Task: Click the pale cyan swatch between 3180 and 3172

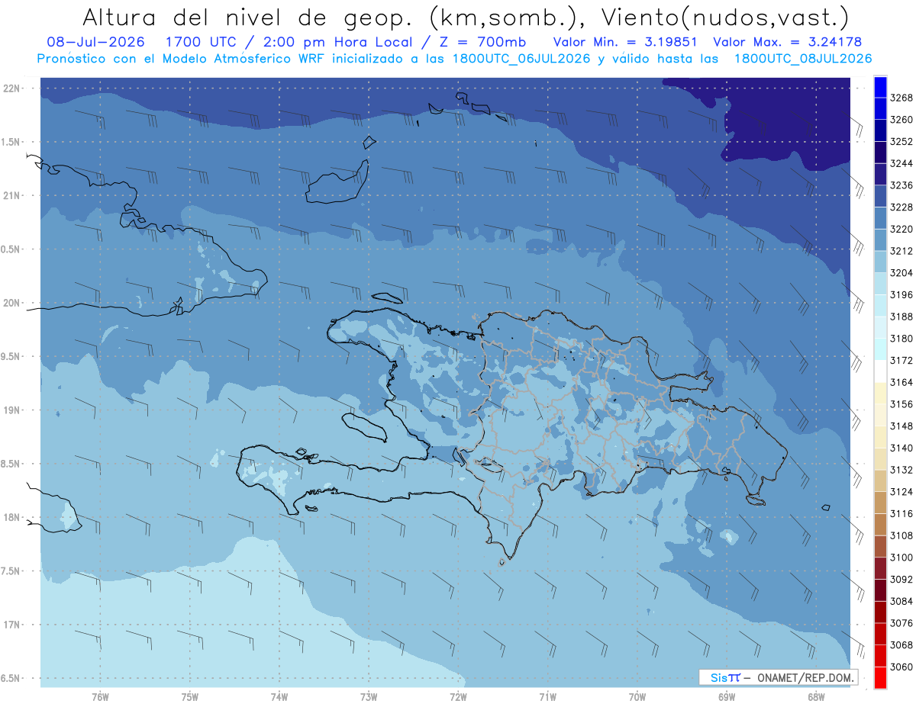Action: click(880, 349)
